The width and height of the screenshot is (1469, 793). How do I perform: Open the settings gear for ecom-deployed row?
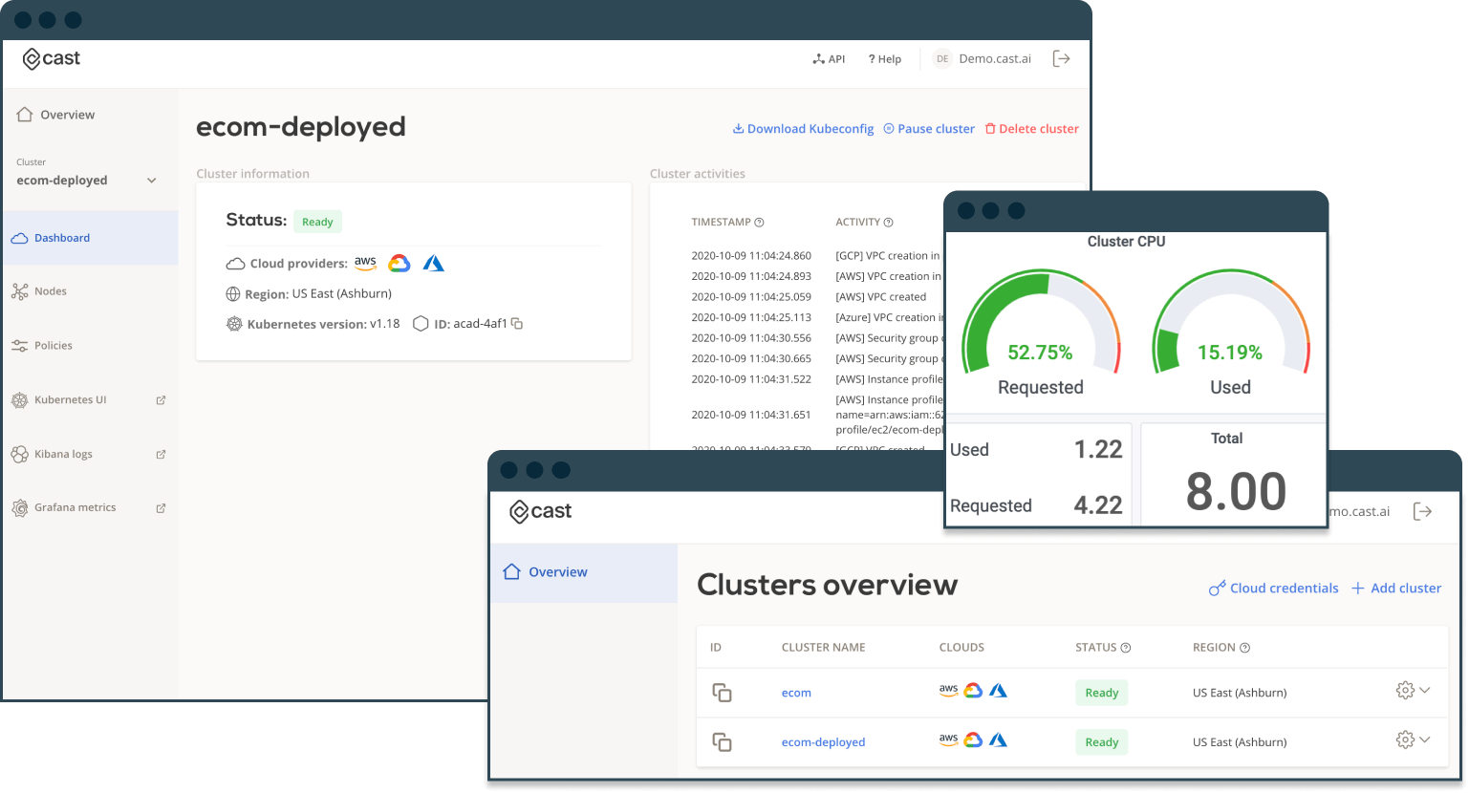[x=1405, y=739]
